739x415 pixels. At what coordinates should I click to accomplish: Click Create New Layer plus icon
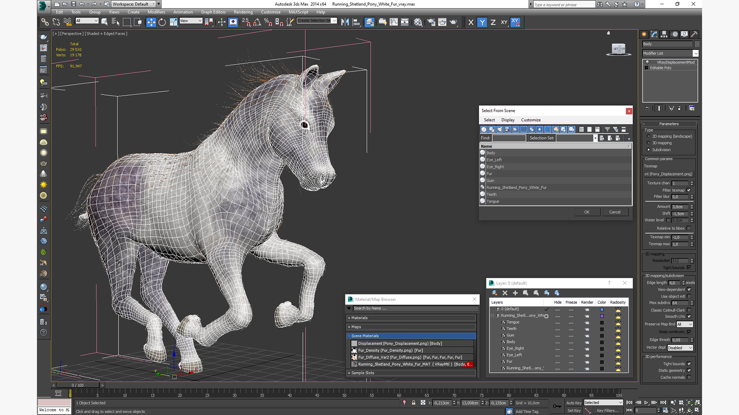(515, 293)
